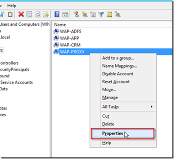Click the Refresh toolbar icon
The height and width of the screenshot is (159, 174).
pos(38,14)
